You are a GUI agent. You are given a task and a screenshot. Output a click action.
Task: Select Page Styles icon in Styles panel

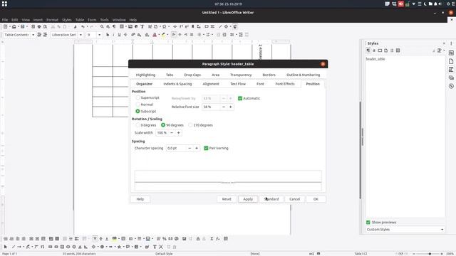tap(386, 50)
